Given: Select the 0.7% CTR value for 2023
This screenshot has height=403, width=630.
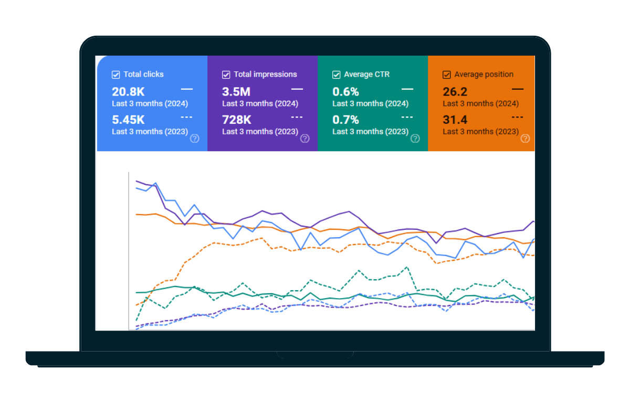Looking at the screenshot, I should (345, 120).
